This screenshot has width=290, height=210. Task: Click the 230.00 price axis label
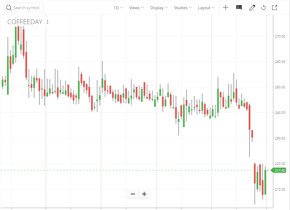[280, 138]
